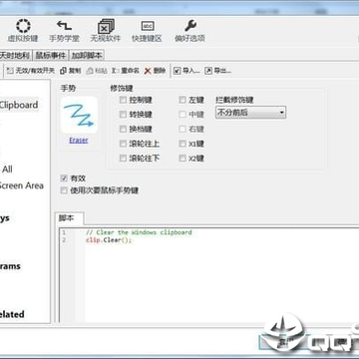Click the Eraser gesture link

(x=79, y=141)
